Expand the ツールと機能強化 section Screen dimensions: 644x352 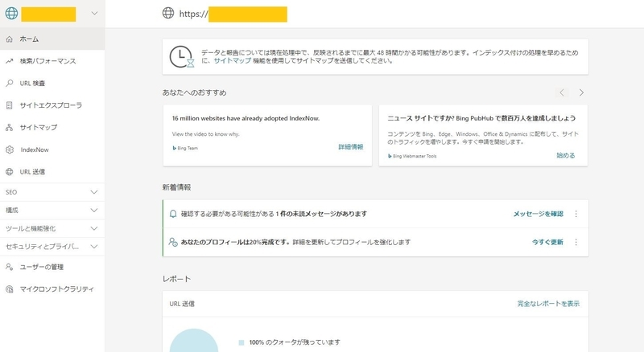point(52,228)
